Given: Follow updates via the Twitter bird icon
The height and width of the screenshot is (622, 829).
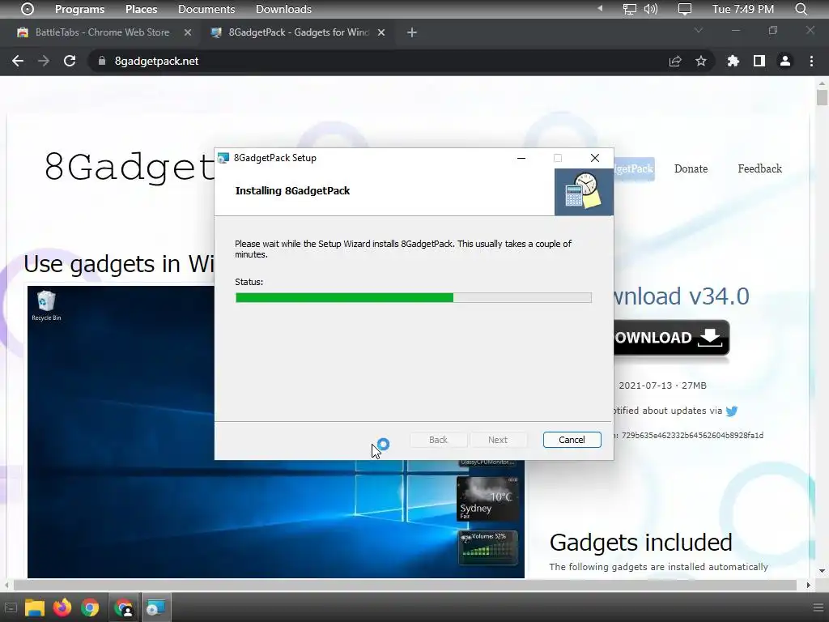Looking at the screenshot, I should coord(732,411).
